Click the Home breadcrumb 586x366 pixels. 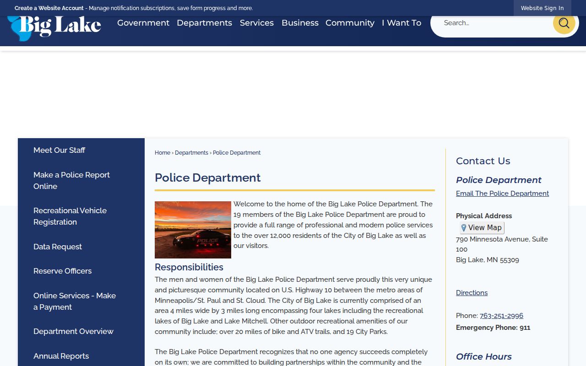coord(163,153)
